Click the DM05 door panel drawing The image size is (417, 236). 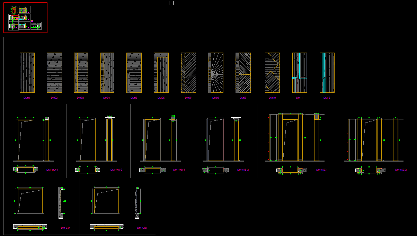134,73
